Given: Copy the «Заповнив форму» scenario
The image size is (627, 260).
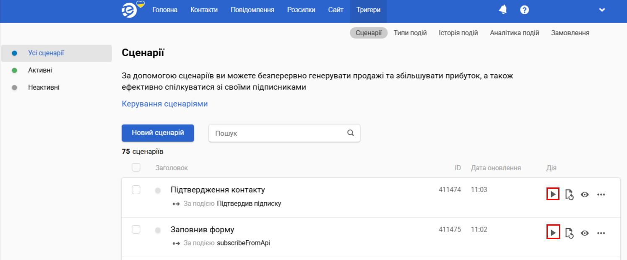Looking at the screenshot, I should coord(569,233).
